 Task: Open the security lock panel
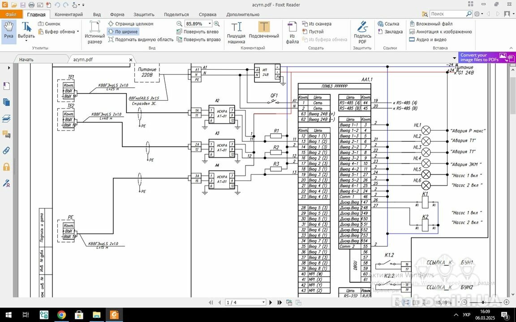click(x=6, y=167)
